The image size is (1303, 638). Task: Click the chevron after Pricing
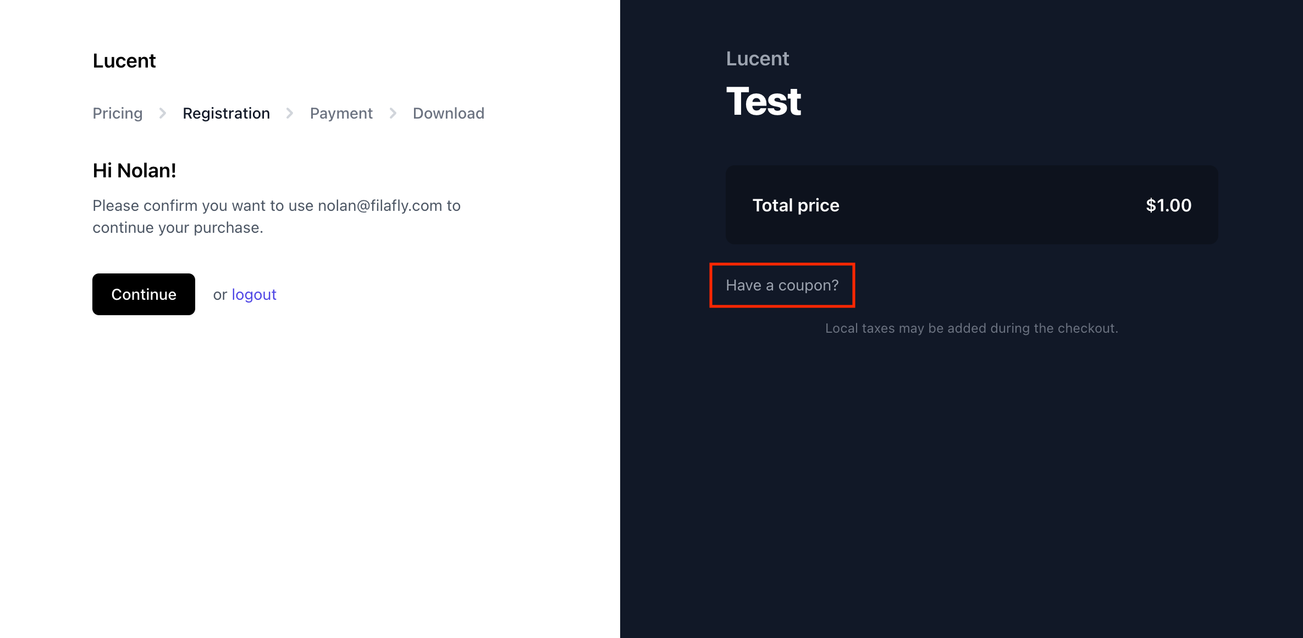pos(163,113)
